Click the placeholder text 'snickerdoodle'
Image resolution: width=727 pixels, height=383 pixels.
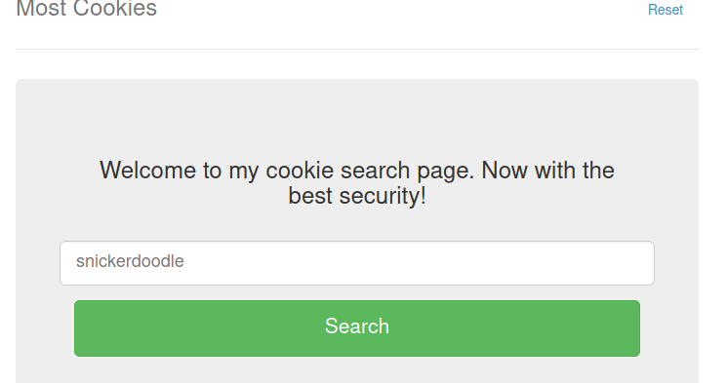[x=130, y=261]
